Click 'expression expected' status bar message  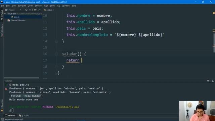[14, 119]
